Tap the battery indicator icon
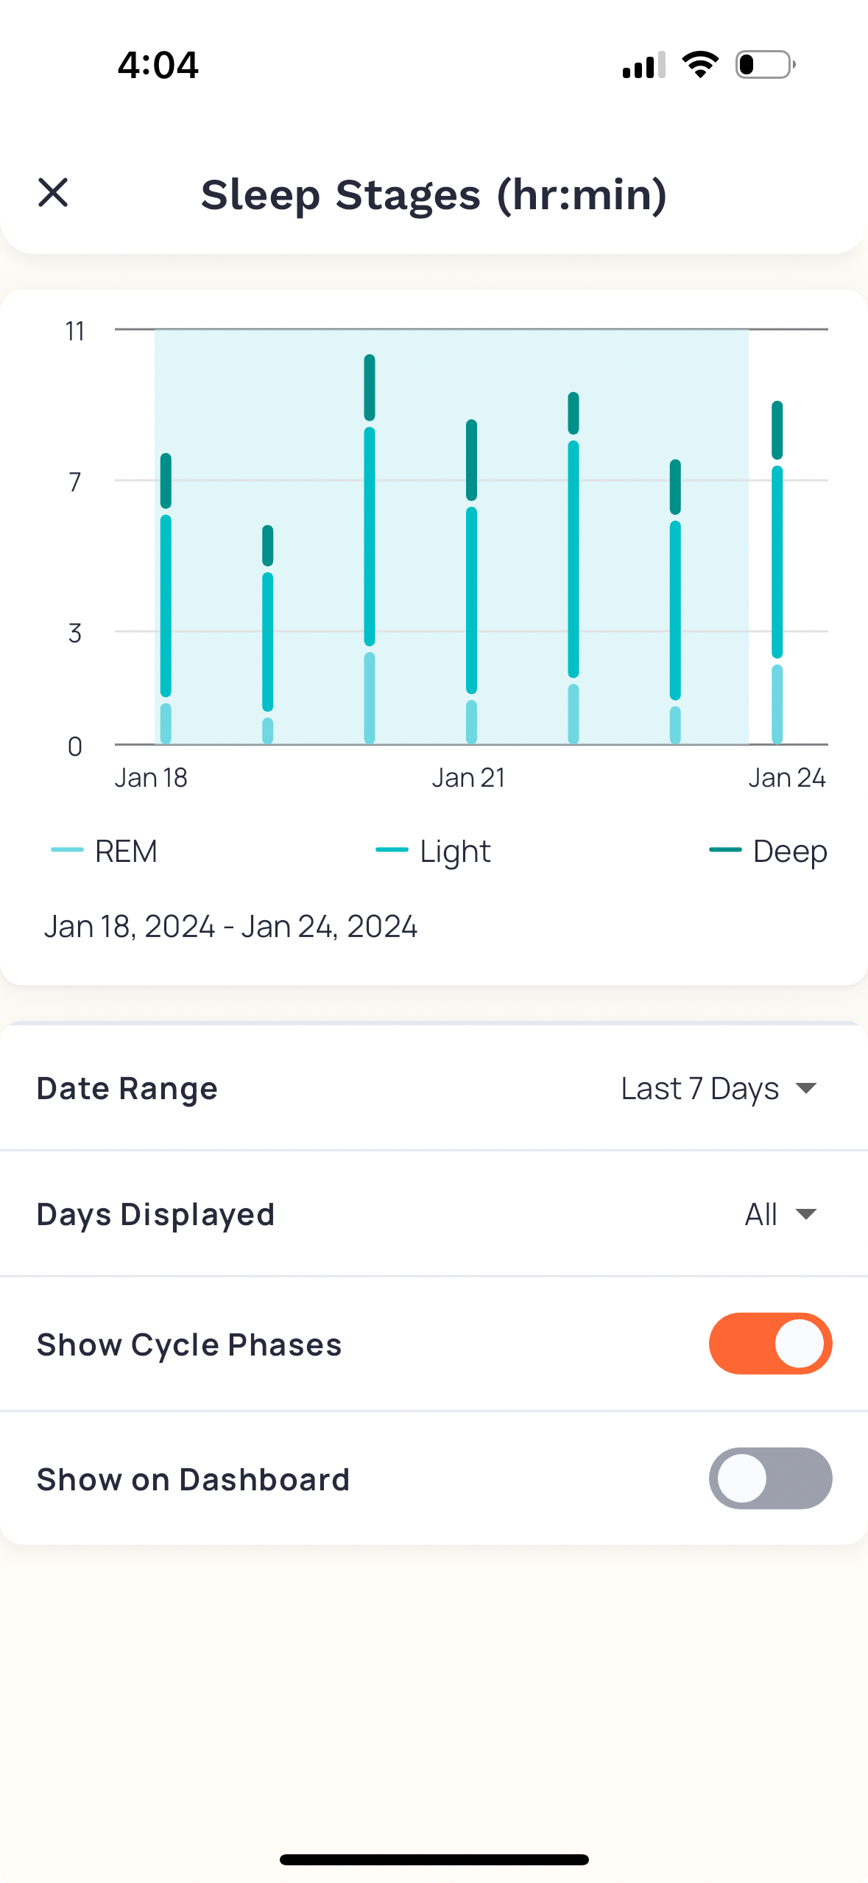The height and width of the screenshot is (1883, 868). 765,65
